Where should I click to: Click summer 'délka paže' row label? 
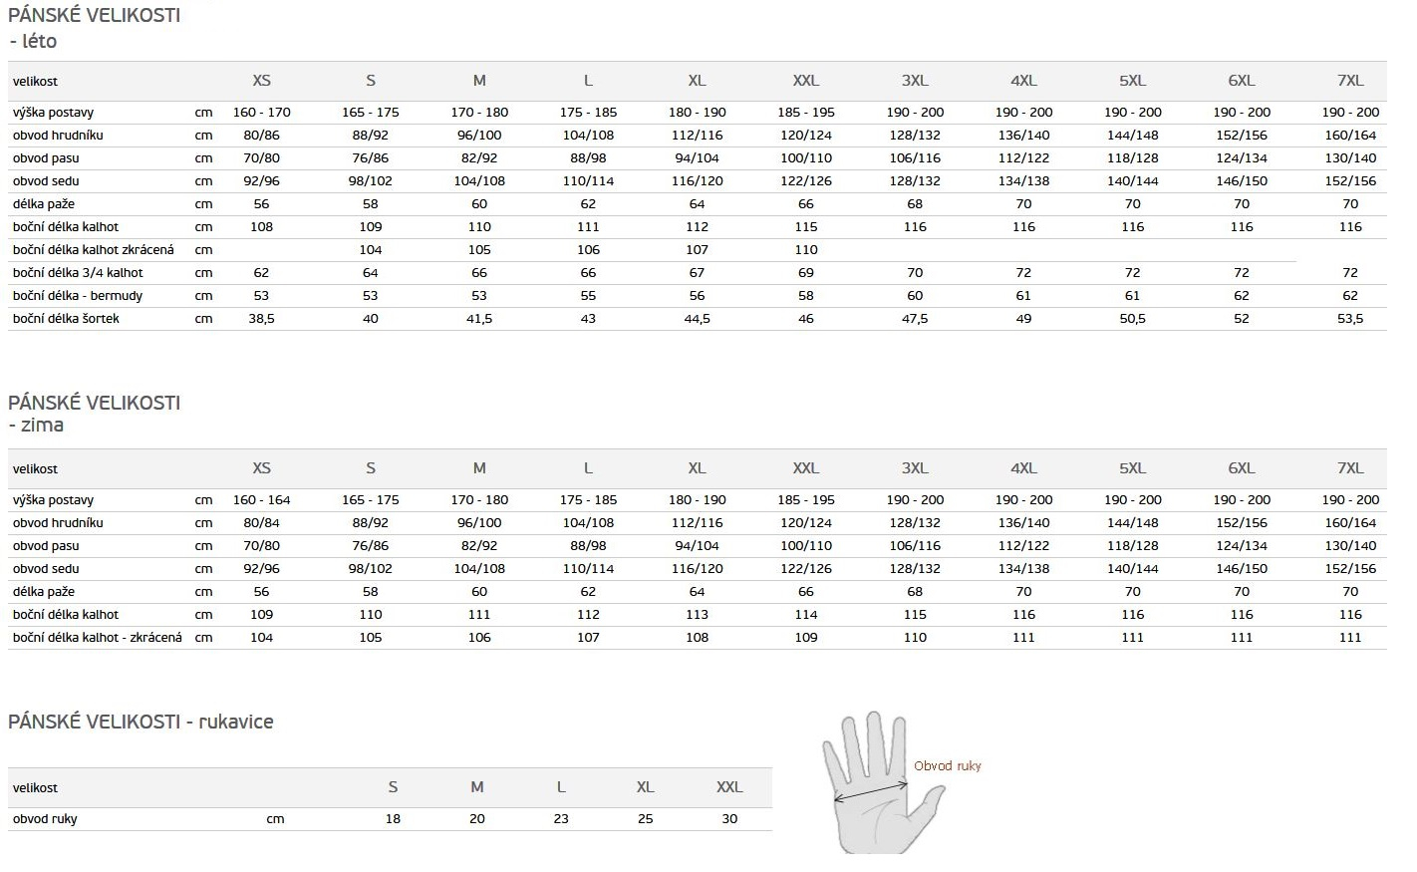tap(44, 204)
